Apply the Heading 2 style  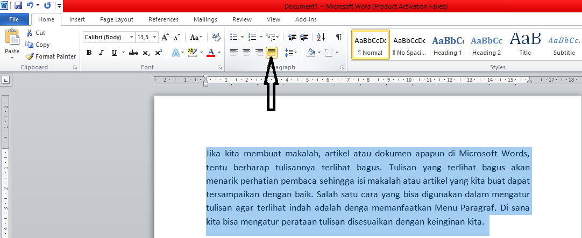[487, 45]
